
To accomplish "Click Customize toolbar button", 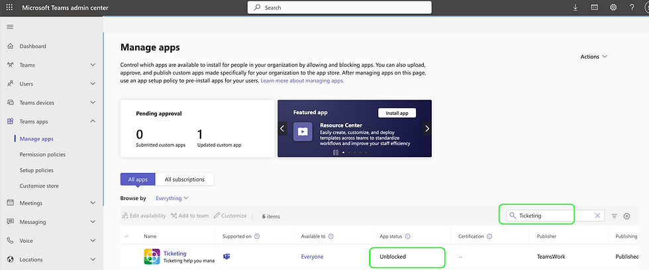I will pos(230,216).
